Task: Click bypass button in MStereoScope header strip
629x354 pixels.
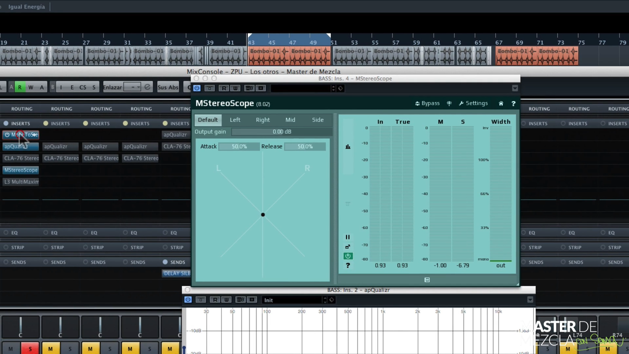Action: click(x=209, y=88)
